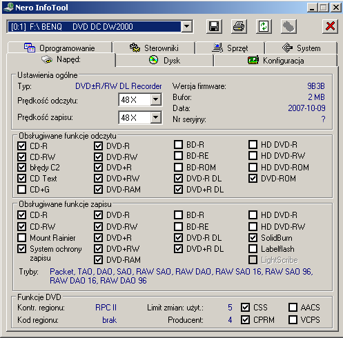Switch to the Sterowniki tab
Image resolution: width=343 pixels, height=338 pixels.
[x=154, y=48]
